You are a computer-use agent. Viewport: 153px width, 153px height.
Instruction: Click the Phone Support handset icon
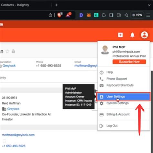[101, 79]
